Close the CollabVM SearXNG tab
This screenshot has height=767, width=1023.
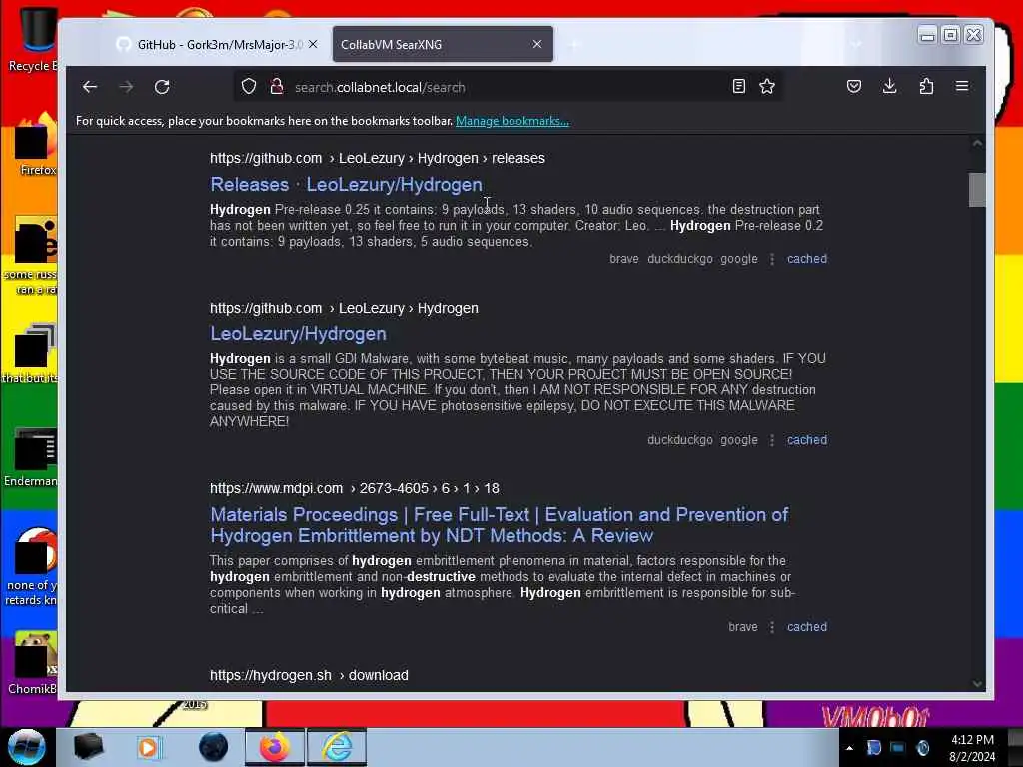pos(536,44)
